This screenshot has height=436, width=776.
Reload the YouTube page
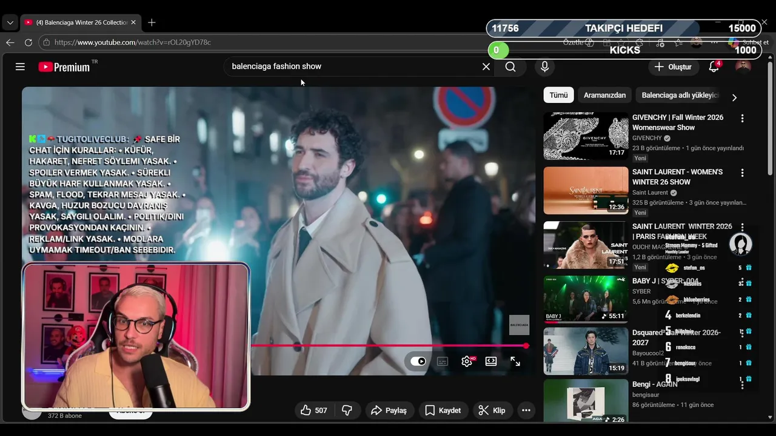tap(28, 42)
